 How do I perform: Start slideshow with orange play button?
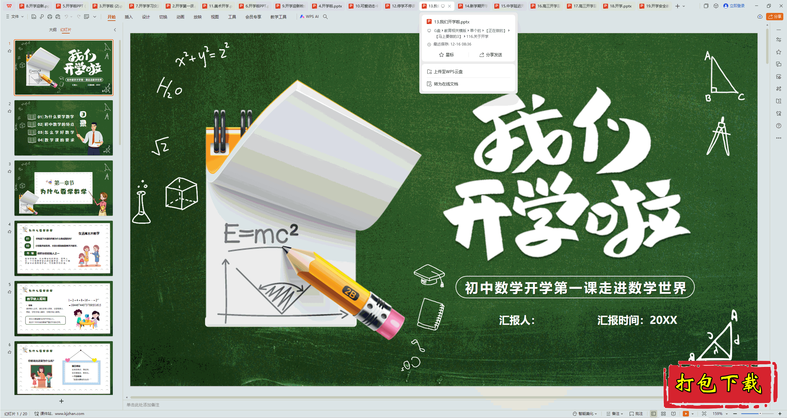[686, 414]
